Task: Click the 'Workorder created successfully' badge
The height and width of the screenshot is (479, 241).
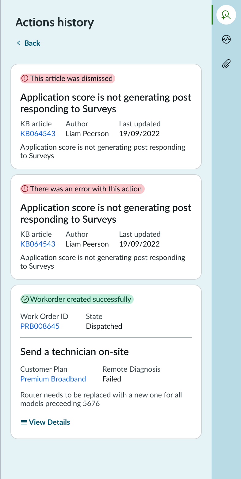Action: pyautogui.click(x=77, y=299)
